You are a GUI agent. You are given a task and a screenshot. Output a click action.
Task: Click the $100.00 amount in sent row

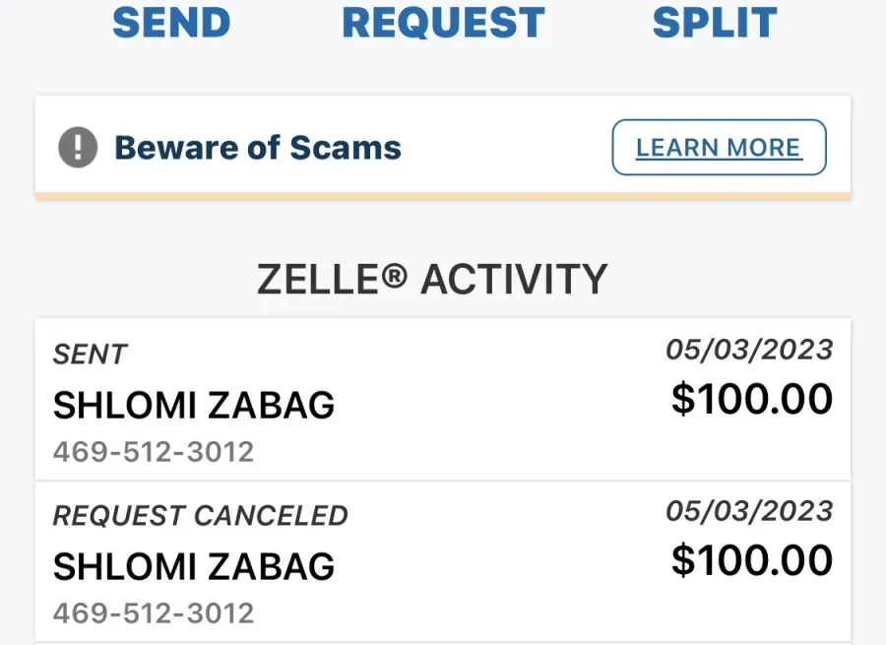click(752, 399)
